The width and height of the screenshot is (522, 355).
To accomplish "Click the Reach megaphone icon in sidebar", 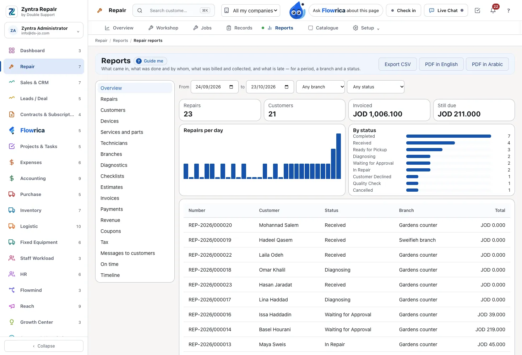I will [12, 306].
